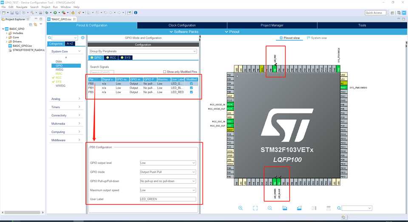Switch category list to A->Z tab
408x222 pixels.
point(70,44)
